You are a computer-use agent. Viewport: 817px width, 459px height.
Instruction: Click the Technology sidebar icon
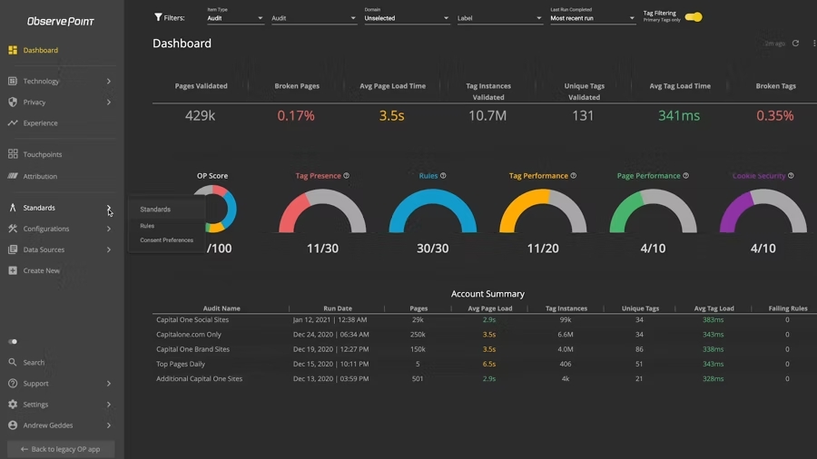[13, 81]
